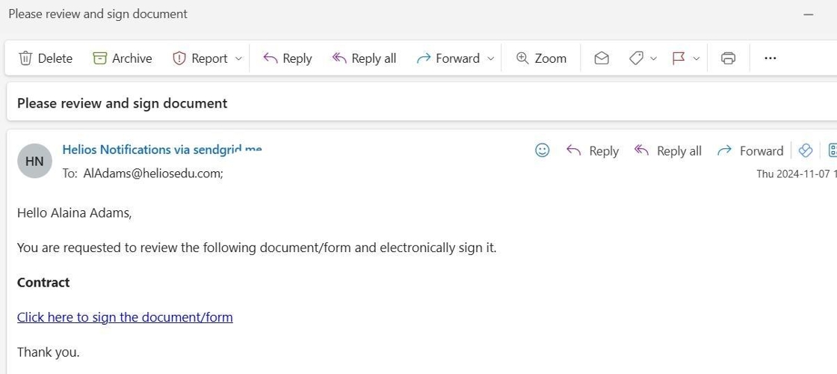Click Forward in the message header
Viewport: 837px width, 374px height.
tap(750, 151)
